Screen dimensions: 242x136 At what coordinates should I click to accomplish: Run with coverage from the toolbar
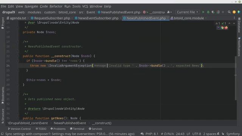213,12
